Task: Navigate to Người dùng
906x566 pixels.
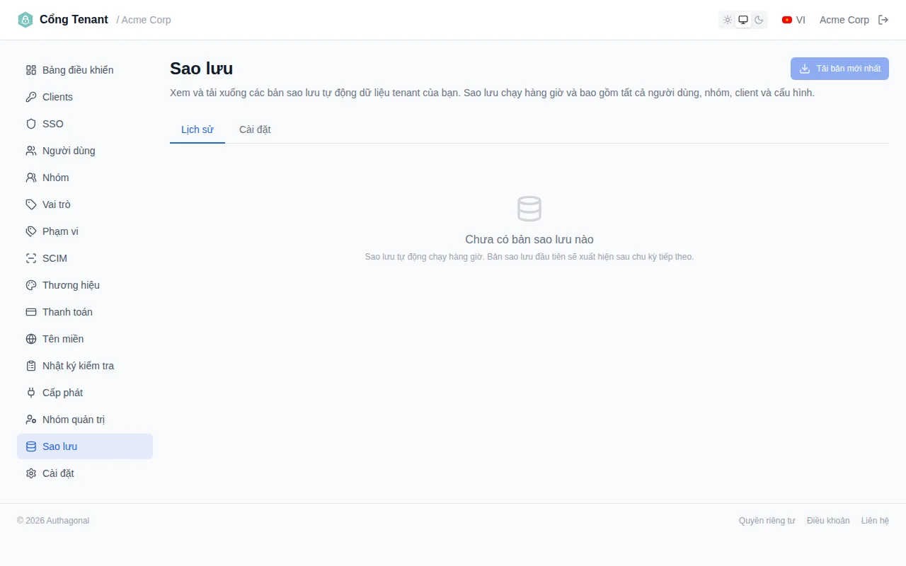Action: 85,151
